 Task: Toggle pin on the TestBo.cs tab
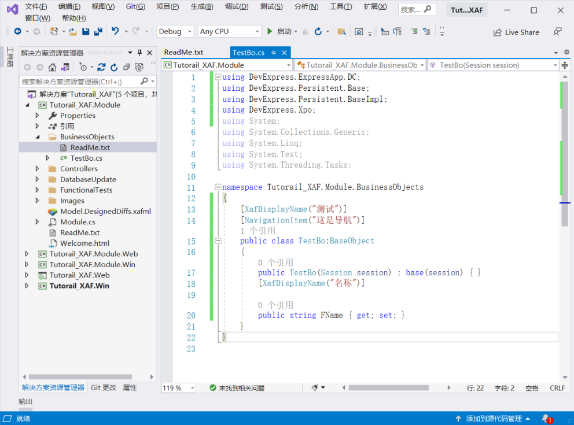pyautogui.click(x=274, y=53)
